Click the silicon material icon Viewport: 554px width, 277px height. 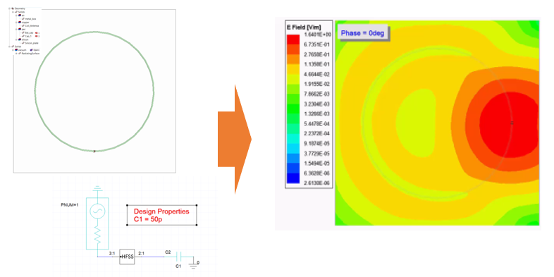(20, 39)
